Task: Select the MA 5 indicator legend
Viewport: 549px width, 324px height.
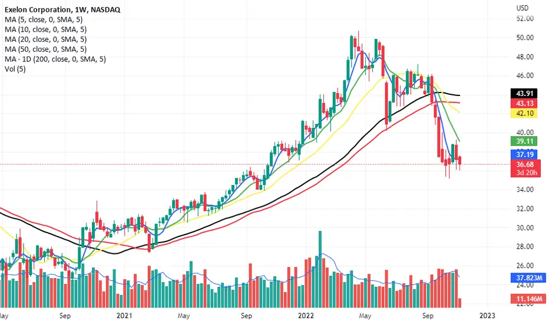Action: pyautogui.click(x=44, y=19)
